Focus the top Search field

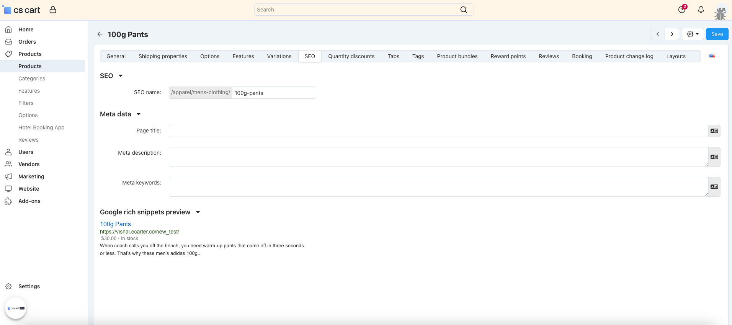[364, 10]
